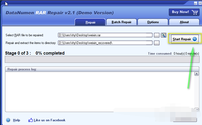Click the output directory path field
This screenshot has height=125, width=202.
[x=105, y=43]
